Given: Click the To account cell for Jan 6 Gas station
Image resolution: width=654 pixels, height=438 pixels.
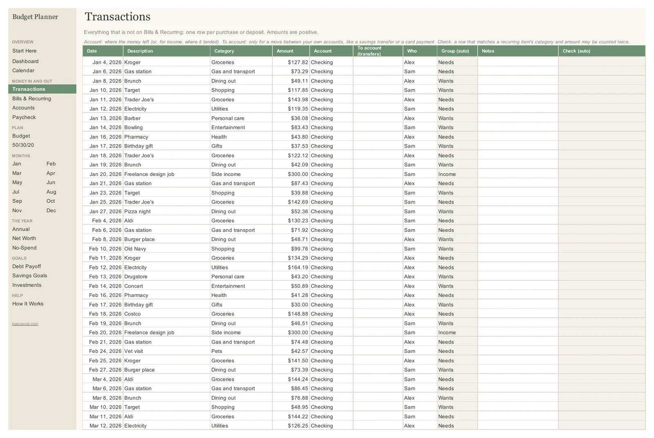Looking at the screenshot, I should pos(378,72).
